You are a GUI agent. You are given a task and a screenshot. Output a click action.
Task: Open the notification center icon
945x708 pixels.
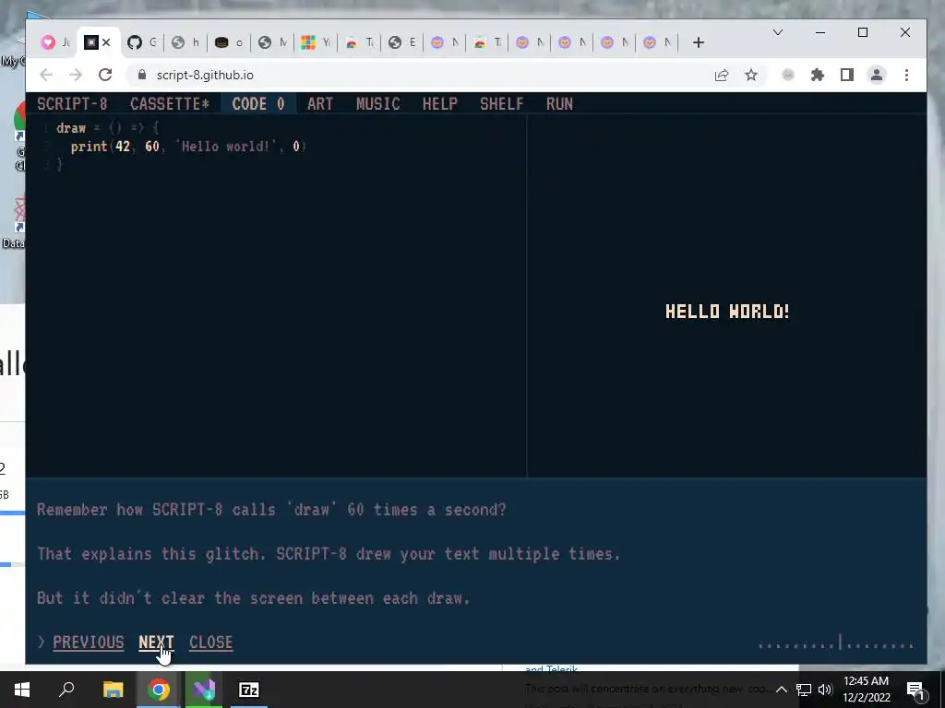click(915, 690)
